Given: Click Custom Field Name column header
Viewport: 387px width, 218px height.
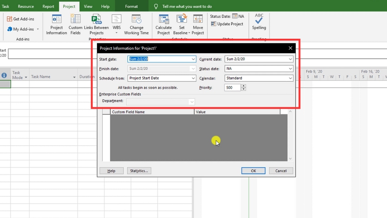Looking at the screenshot, I should click(152, 112).
